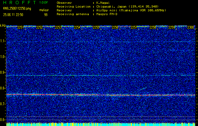
Task: Click the diagonal meteor echo streak near 2257
Action: 143,89
